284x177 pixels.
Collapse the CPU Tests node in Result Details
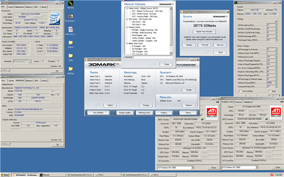[127, 19]
